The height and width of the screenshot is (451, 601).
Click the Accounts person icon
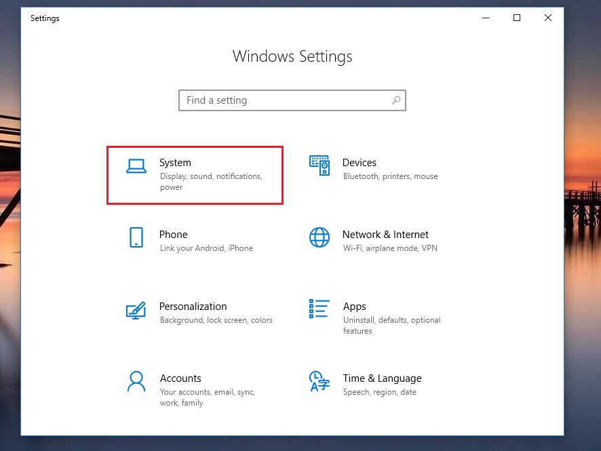pos(136,380)
